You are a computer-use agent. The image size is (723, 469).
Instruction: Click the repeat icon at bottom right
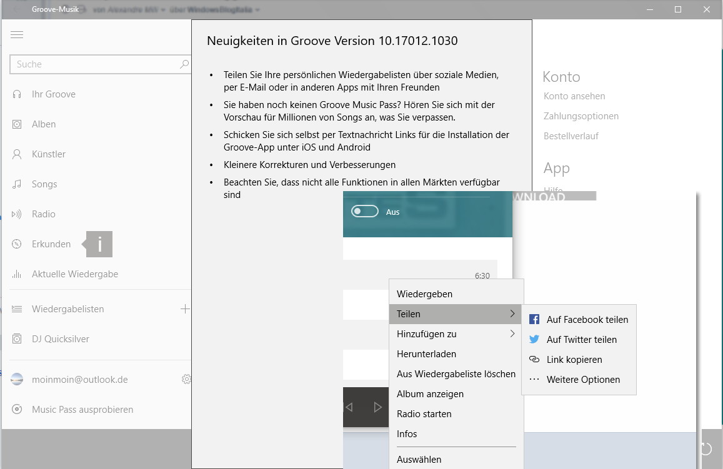(x=706, y=449)
